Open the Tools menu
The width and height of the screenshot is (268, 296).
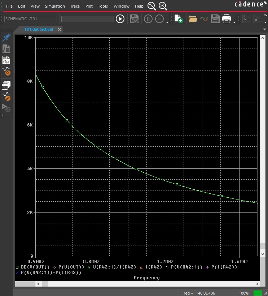[x=103, y=6]
